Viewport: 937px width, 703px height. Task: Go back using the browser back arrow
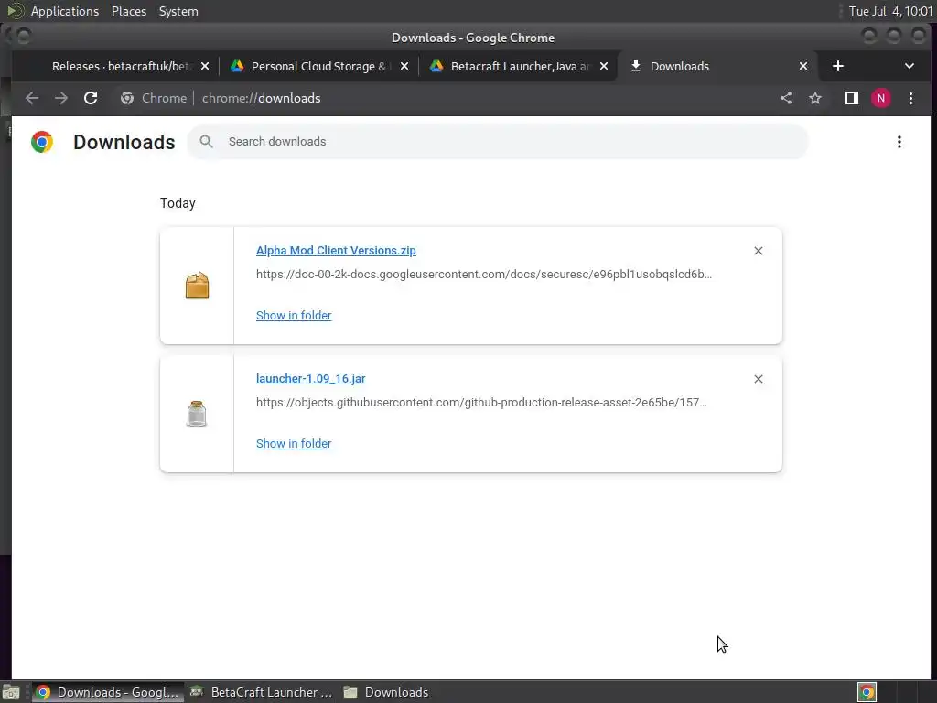pyautogui.click(x=32, y=98)
